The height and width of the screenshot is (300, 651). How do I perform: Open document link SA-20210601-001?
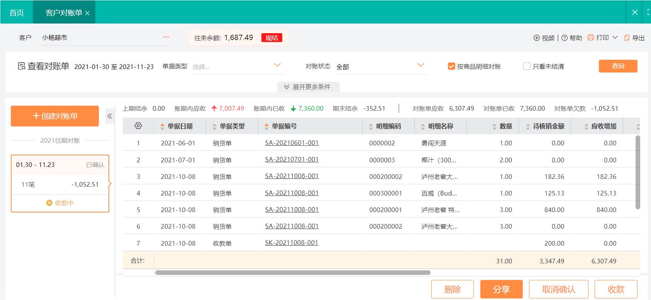(x=292, y=143)
